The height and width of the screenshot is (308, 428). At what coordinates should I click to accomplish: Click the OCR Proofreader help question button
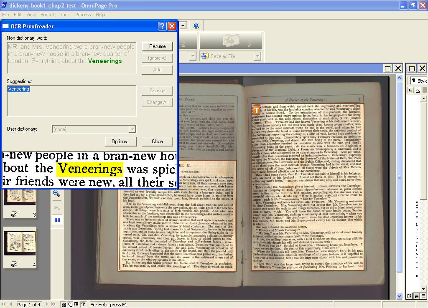[x=162, y=26]
